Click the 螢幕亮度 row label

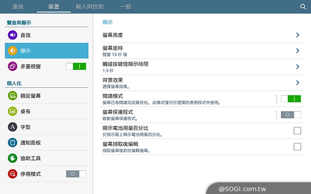[113, 35]
